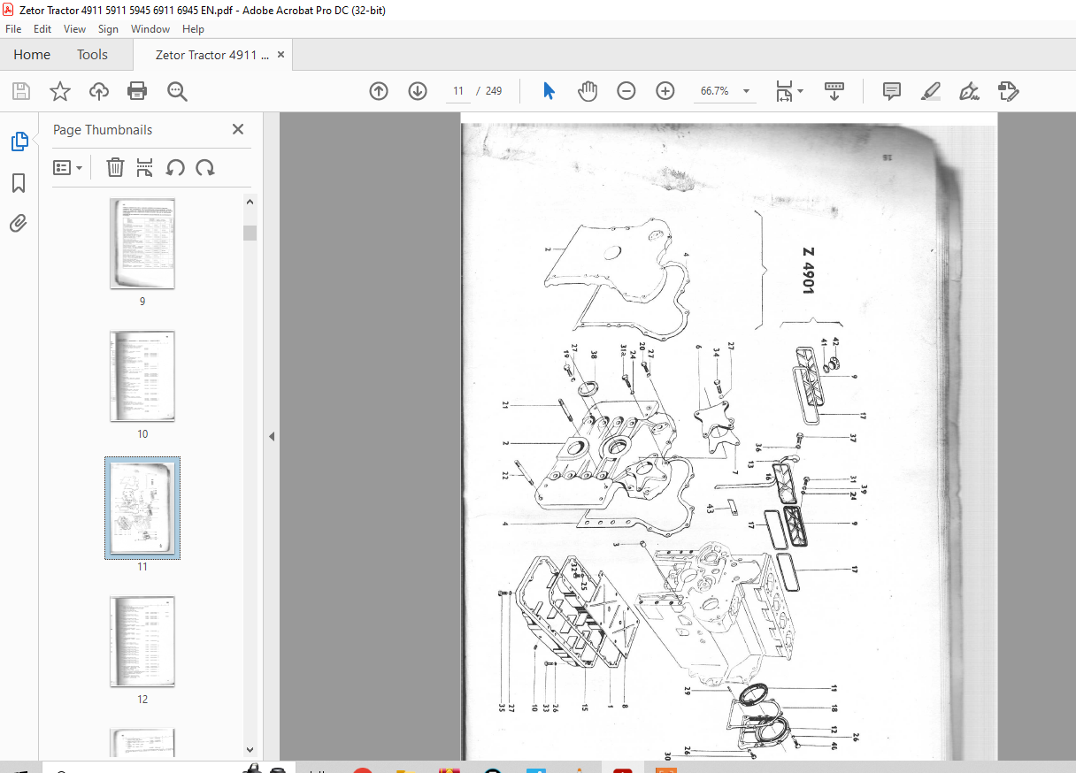Add a sticky note comment
Viewport: 1076px width, 773px height.
tap(892, 91)
